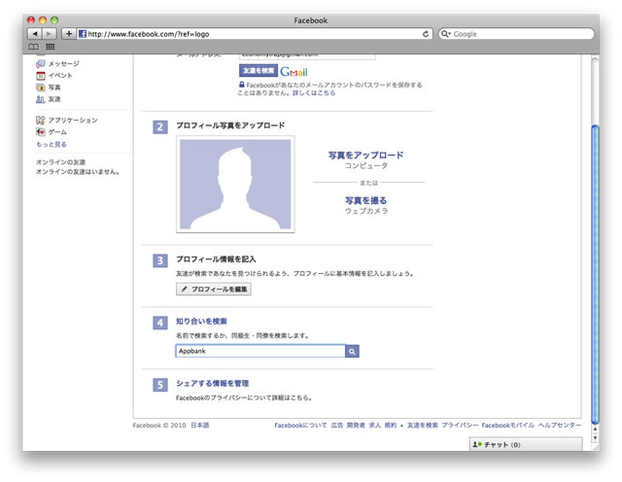Click the プロフィール写真をアップロード heading
The width and height of the screenshot is (622, 482).
click(x=230, y=125)
